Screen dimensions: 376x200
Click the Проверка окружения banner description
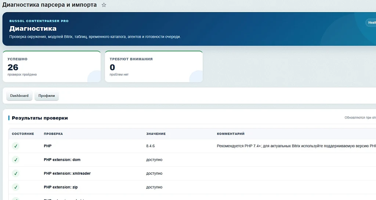click(95, 37)
